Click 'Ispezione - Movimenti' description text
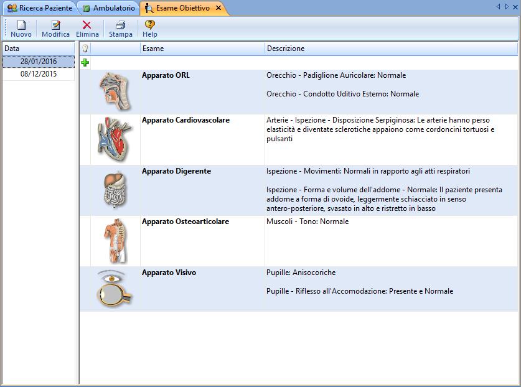Screen dimensions: 521x387 pyautogui.click(x=368, y=171)
